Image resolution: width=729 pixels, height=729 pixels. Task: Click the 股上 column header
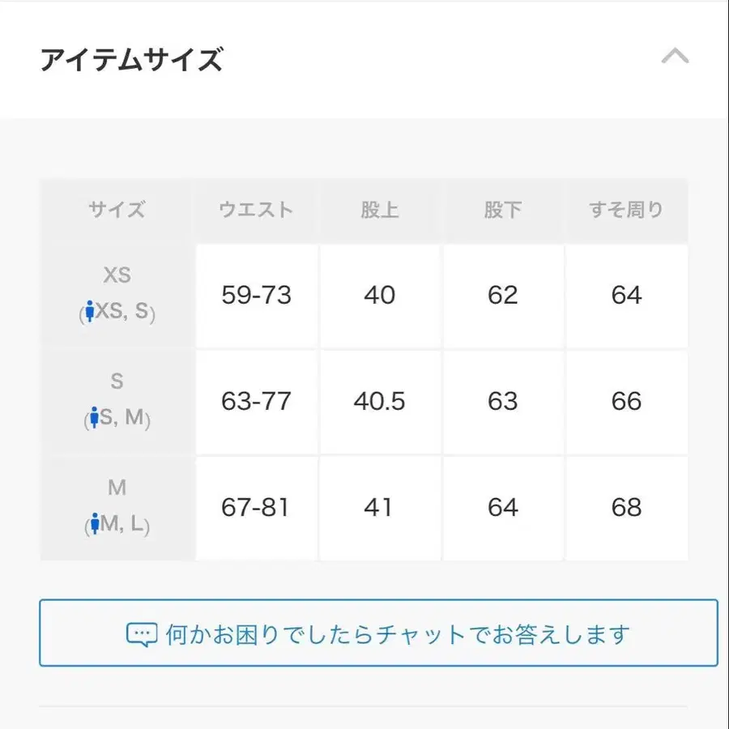click(381, 209)
